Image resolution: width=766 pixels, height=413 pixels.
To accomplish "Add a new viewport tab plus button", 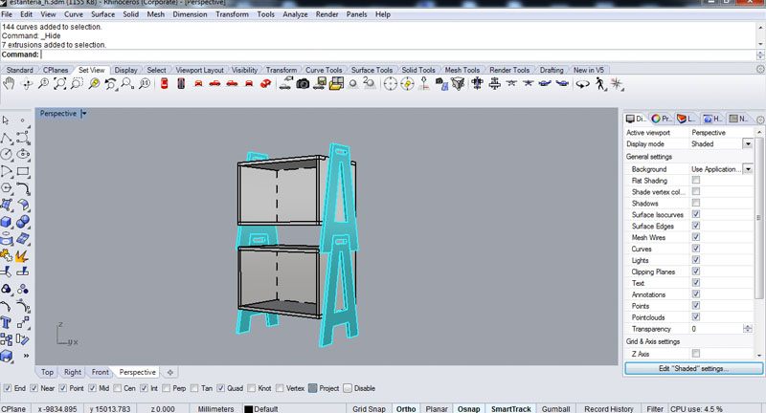I will point(170,372).
